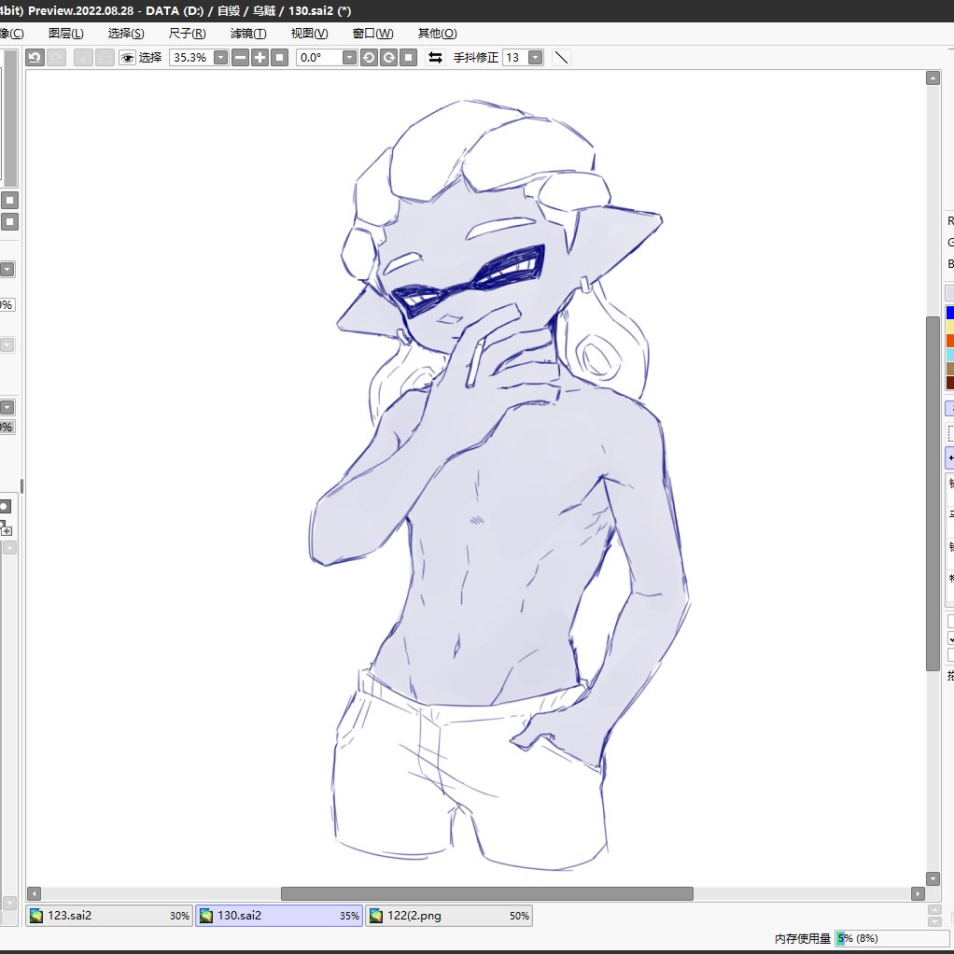Screen dimensions: 954x954
Task: Open the 选择(S) menu
Action: 126,34
